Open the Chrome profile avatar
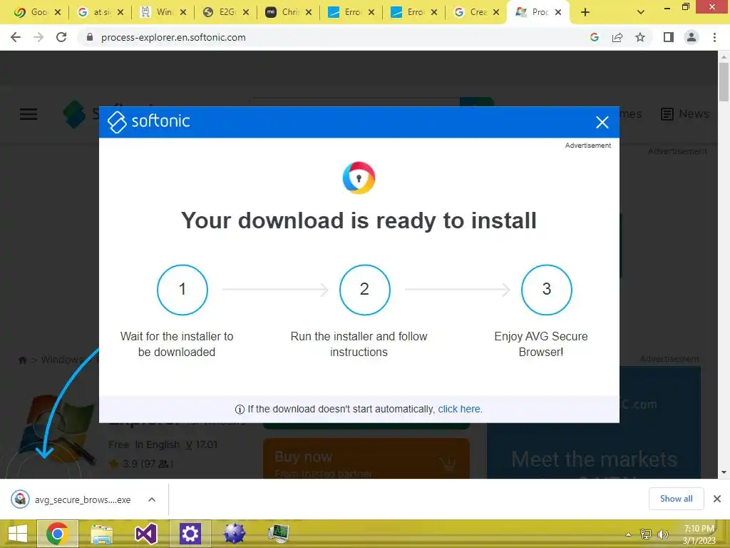 tap(692, 37)
